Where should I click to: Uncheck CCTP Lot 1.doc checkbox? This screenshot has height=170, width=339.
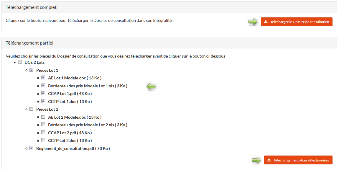pos(43,102)
